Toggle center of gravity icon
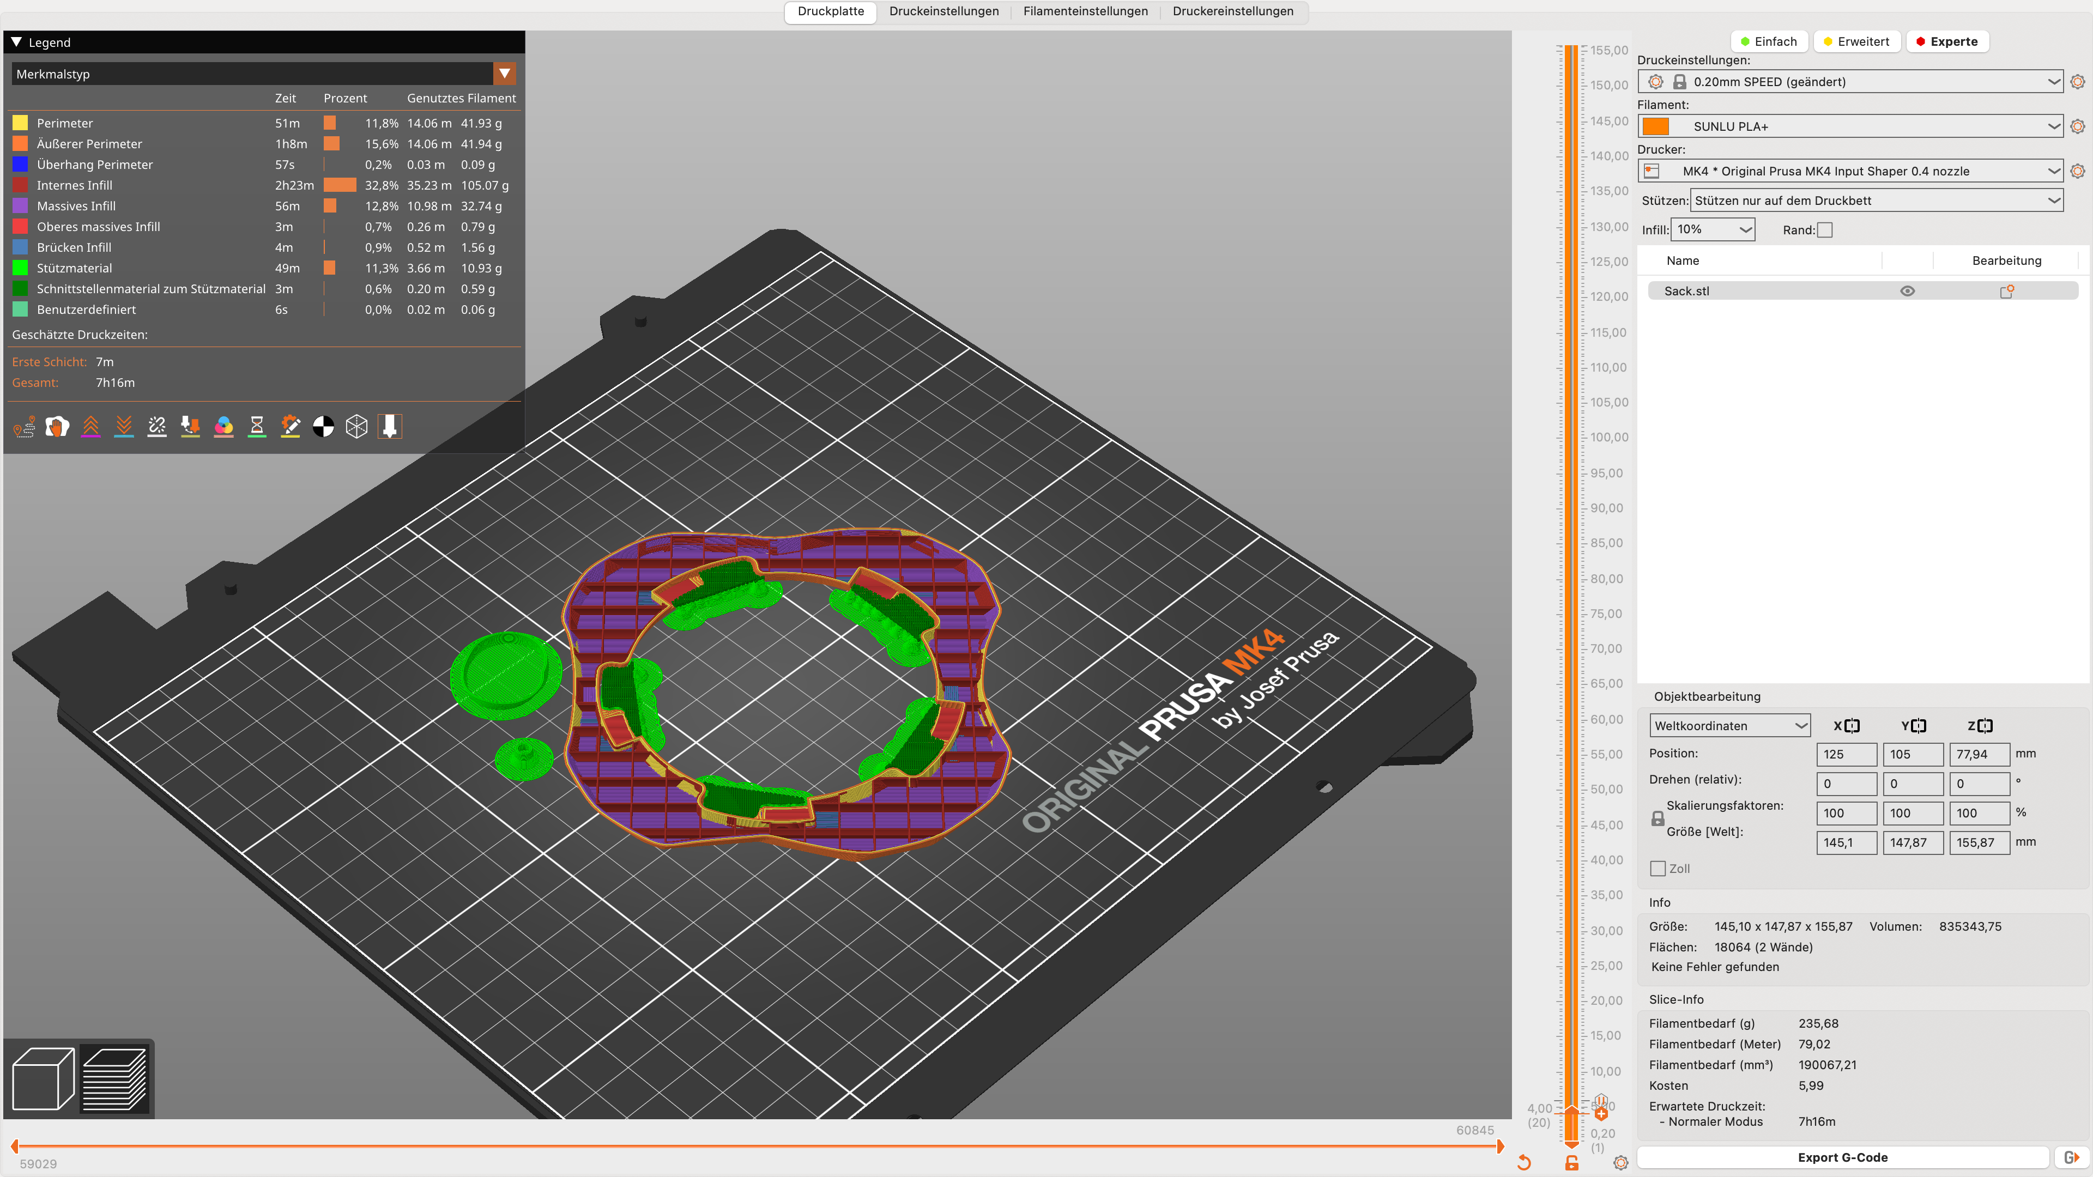 pyautogui.click(x=323, y=427)
